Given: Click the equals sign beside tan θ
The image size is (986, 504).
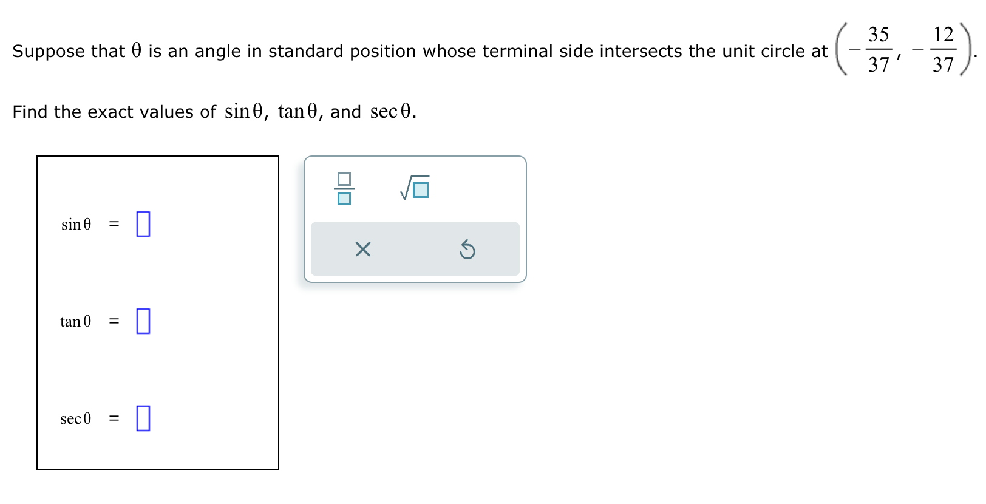Looking at the screenshot, I should click(x=113, y=321).
